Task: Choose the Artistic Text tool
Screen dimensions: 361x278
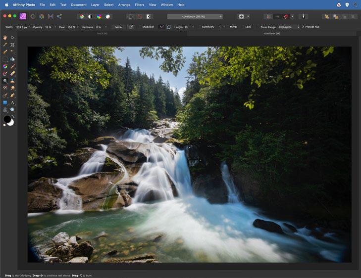Action: [12, 102]
